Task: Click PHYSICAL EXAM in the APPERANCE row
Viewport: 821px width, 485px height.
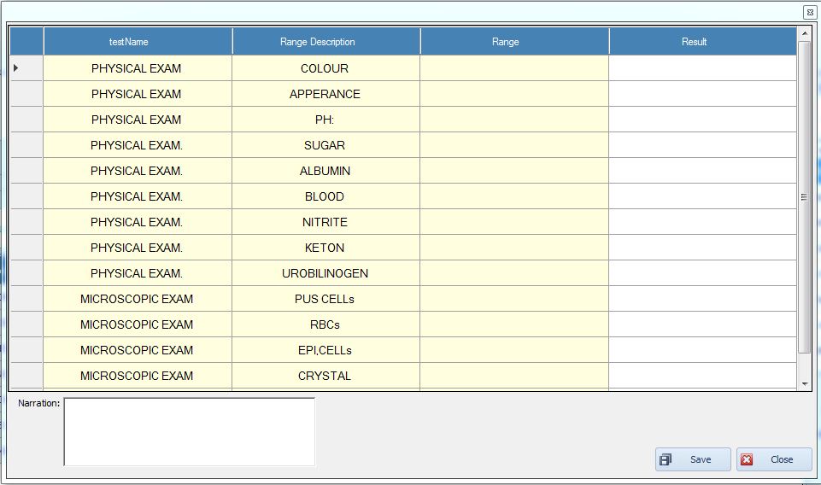Action: coord(136,94)
